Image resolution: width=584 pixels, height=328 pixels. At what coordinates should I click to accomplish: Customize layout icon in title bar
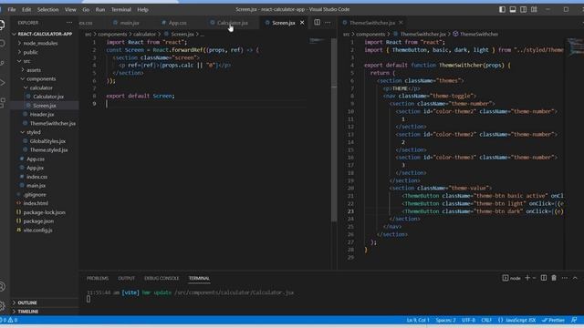pos(534,9)
